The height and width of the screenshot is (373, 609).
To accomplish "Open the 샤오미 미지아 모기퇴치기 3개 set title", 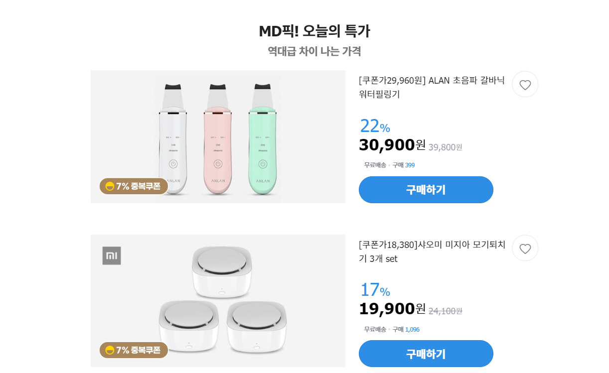I will coord(432,251).
